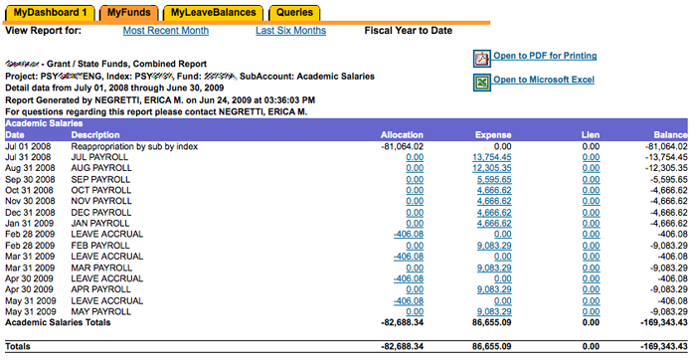Go to the MyLeaveBalances tab
The width and height of the screenshot is (696, 361).
point(213,13)
